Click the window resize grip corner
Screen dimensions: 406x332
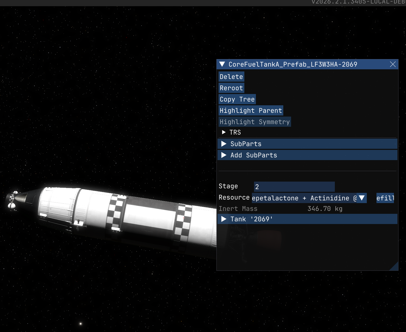click(395, 267)
